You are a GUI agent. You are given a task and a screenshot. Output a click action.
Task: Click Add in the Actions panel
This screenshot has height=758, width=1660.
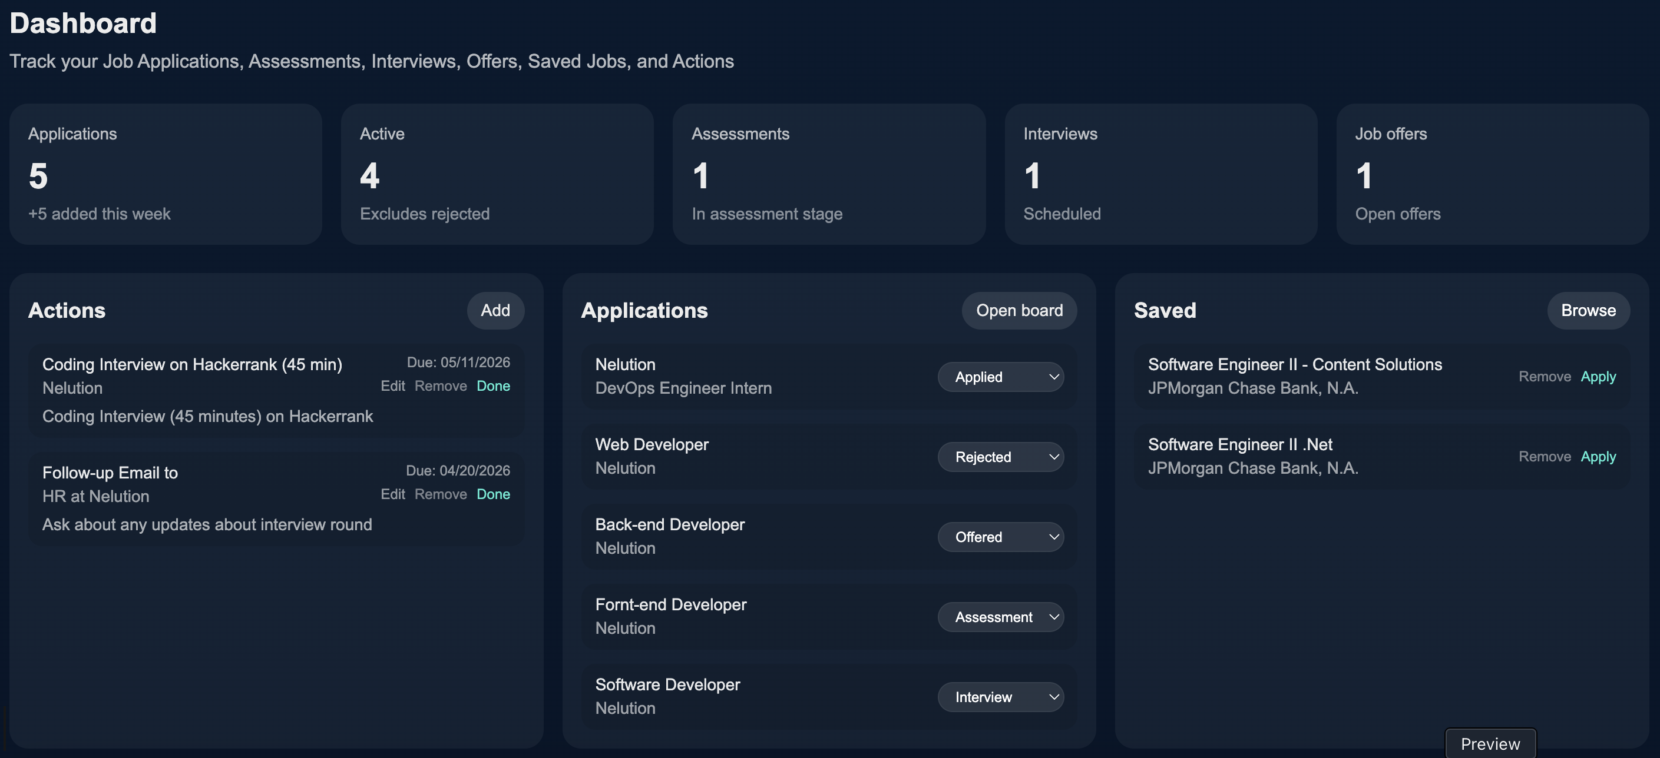click(x=495, y=310)
